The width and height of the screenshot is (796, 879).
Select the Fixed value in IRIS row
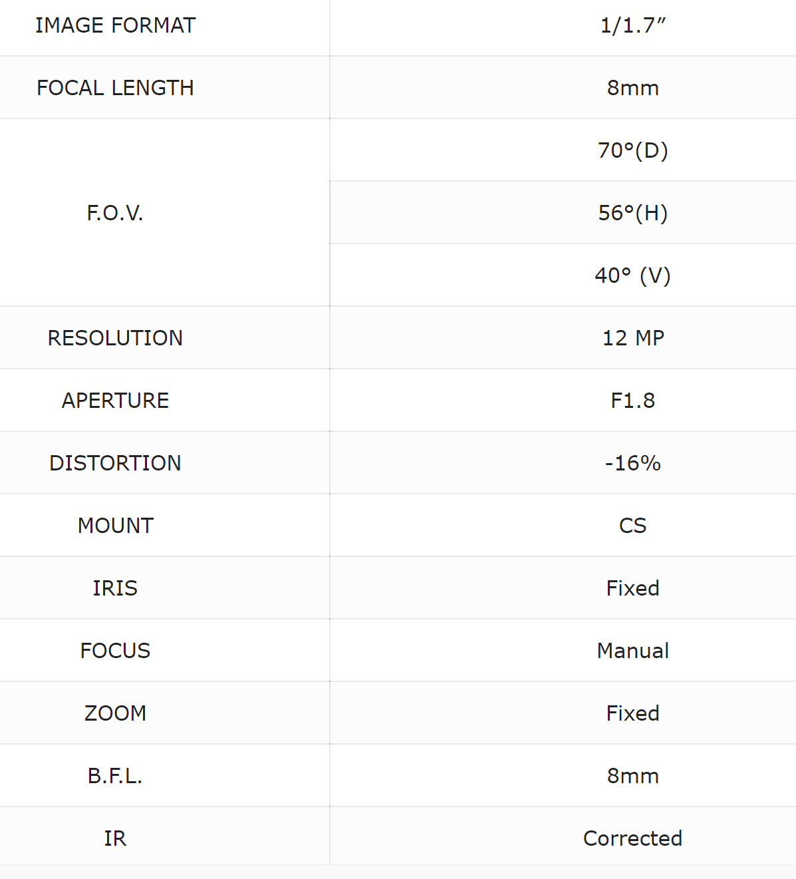[632, 588]
